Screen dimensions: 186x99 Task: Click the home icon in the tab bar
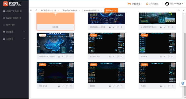tap(36, 10)
